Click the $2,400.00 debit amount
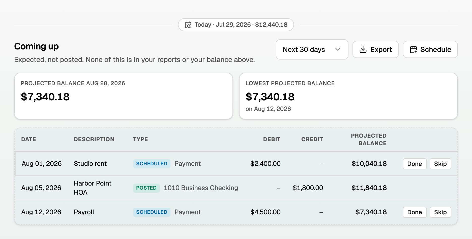472x239 pixels. [x=265, y=164]
